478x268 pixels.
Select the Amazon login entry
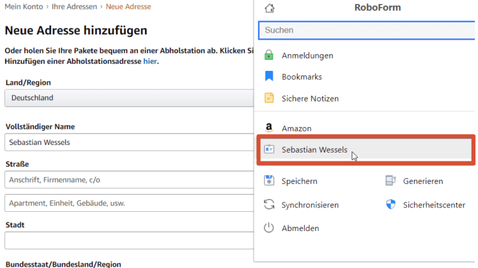click(x=297, y=128)
